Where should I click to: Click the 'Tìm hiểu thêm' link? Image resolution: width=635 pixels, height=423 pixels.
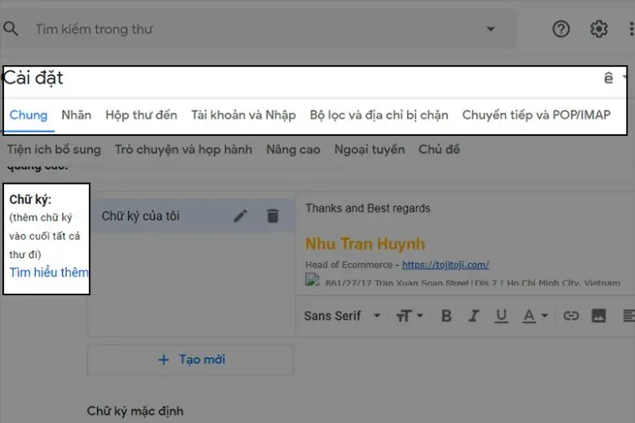(49, 273)
